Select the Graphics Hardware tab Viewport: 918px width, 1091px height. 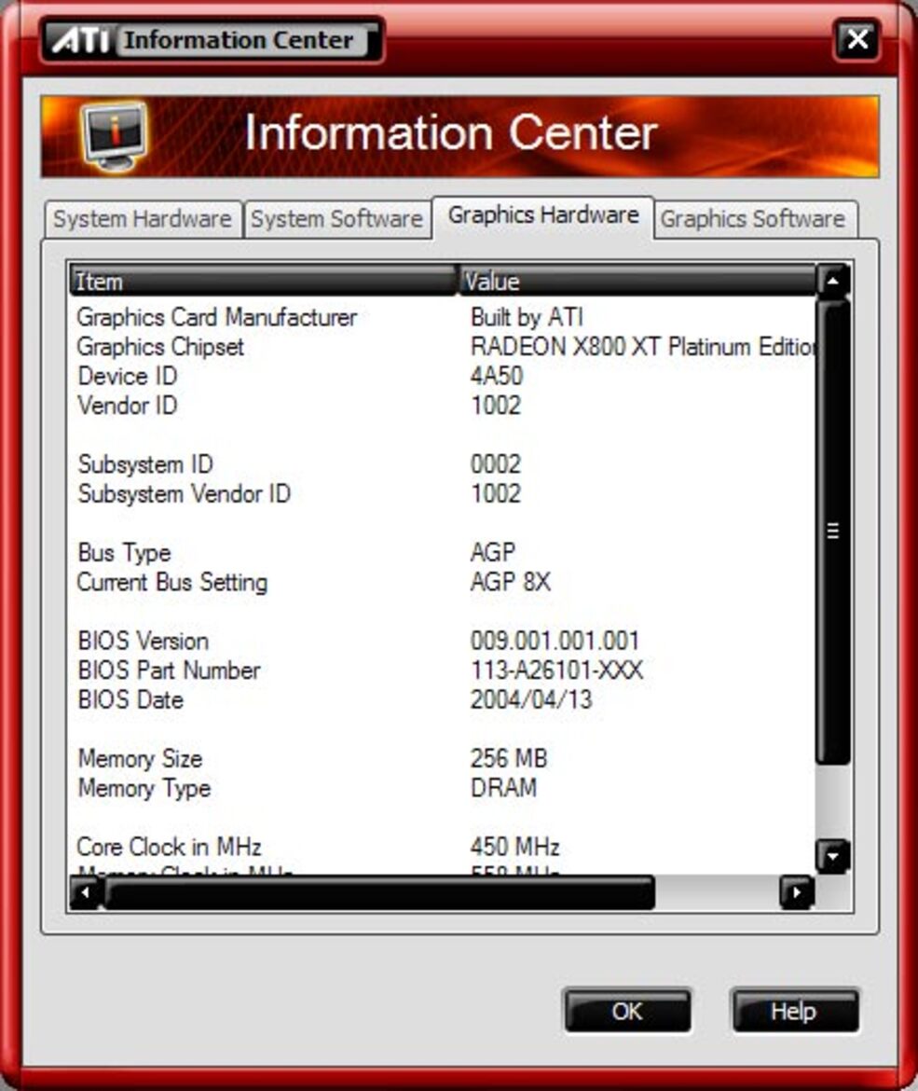tap(543, 215)
